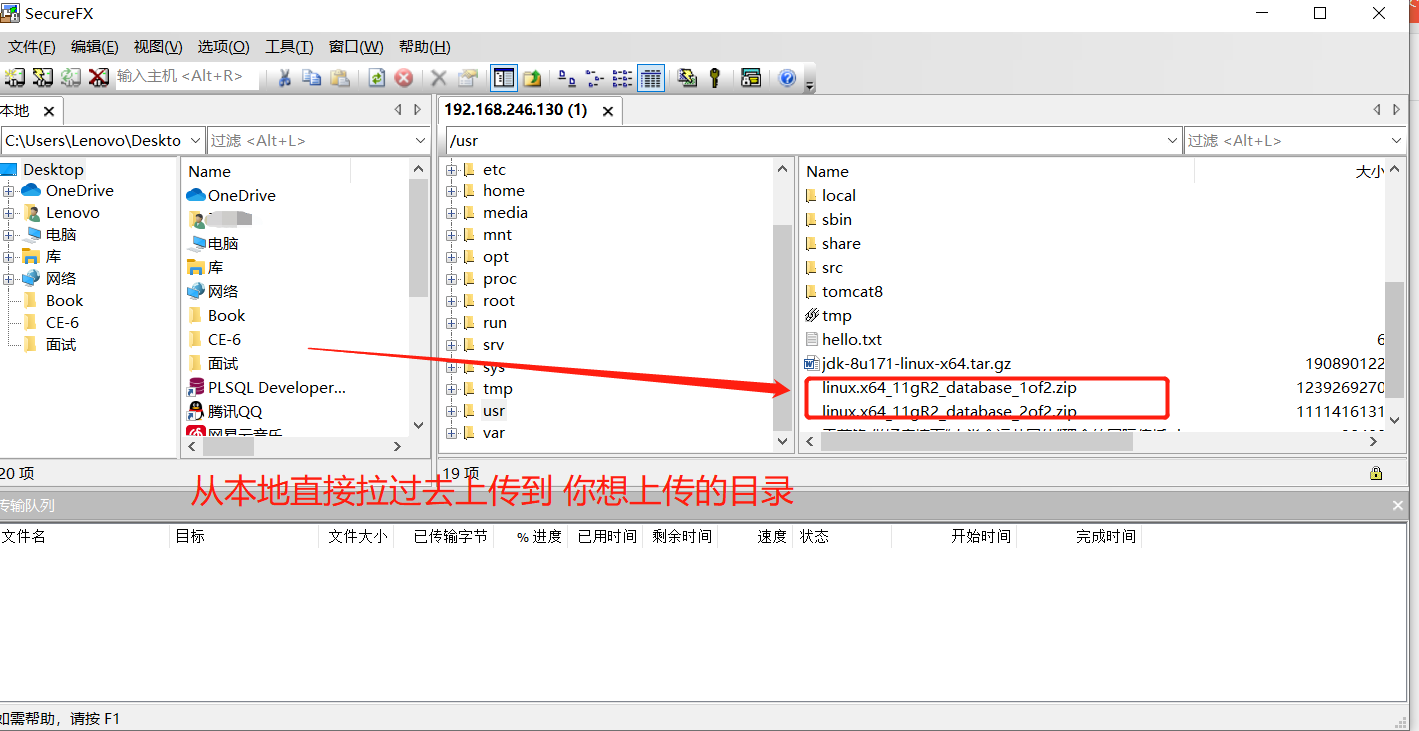Select Desktop in local tree
This screenshot has height=731, width=1419.
53,170
